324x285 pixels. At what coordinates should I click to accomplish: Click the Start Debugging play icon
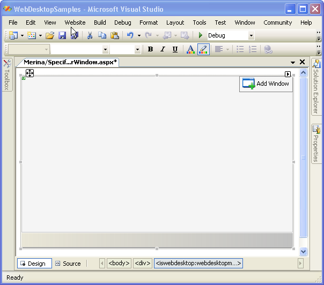[x=200, y=35]
